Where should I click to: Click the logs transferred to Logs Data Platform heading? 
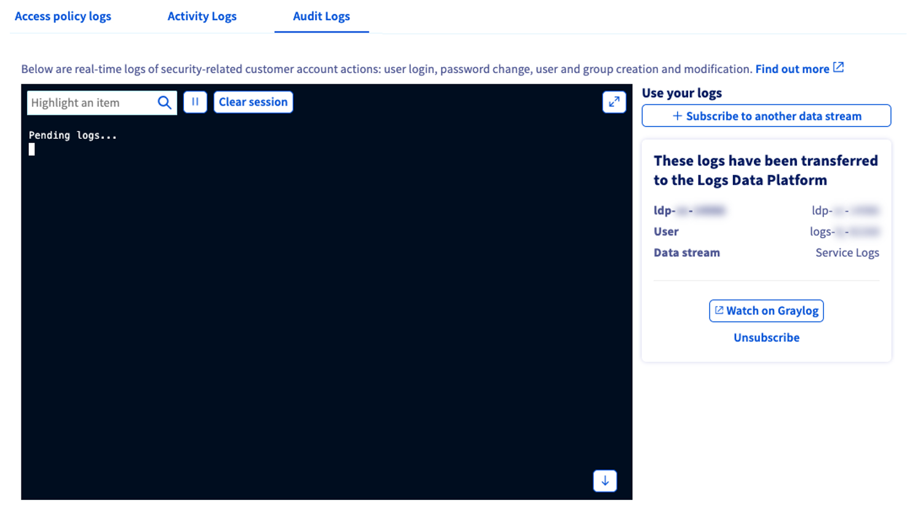coord(766,170)
